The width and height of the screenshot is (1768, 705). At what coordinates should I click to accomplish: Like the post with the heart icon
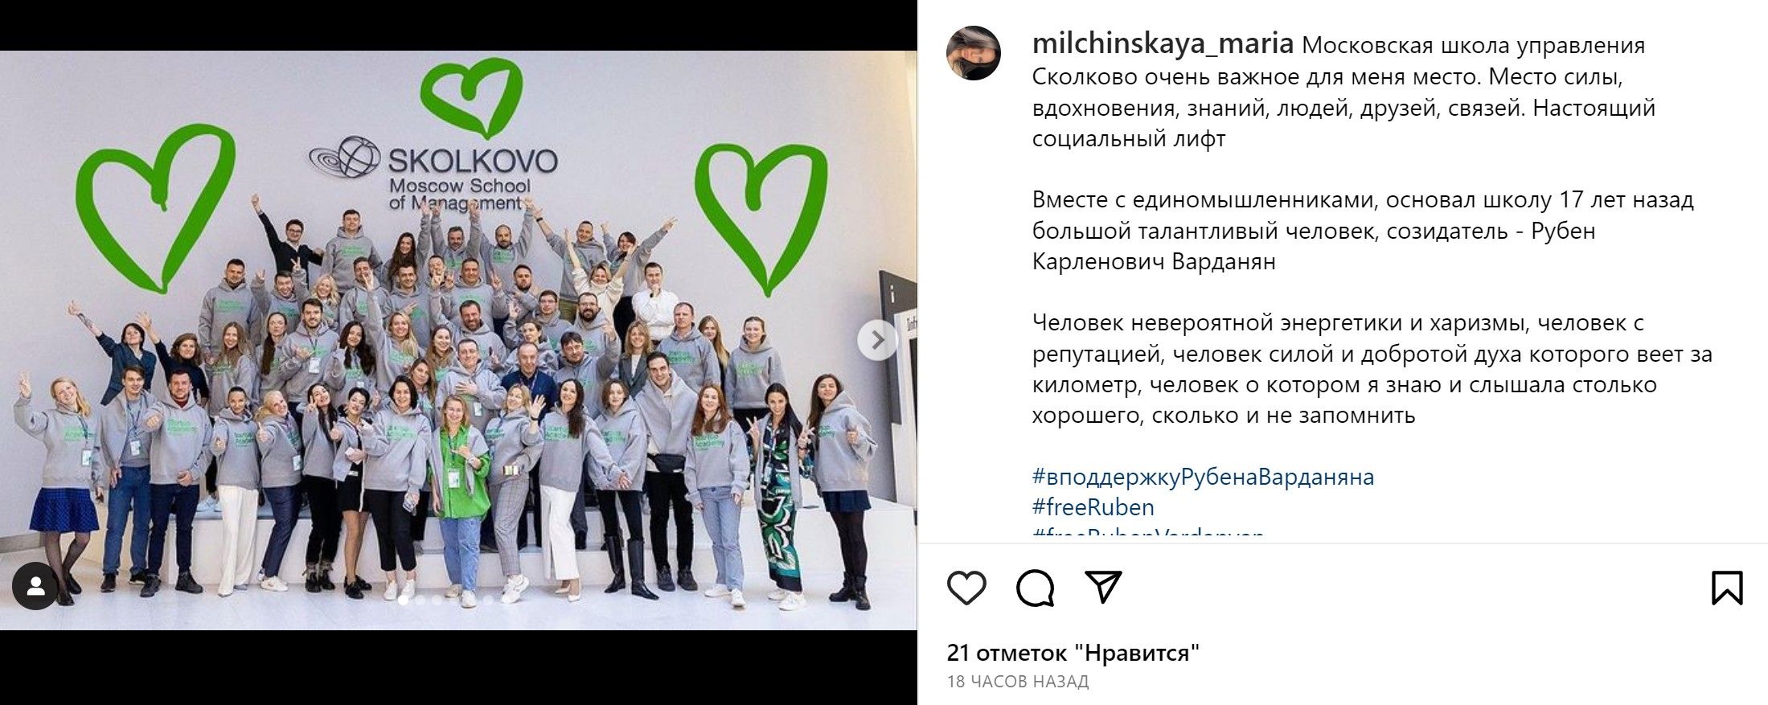(966, 588)
